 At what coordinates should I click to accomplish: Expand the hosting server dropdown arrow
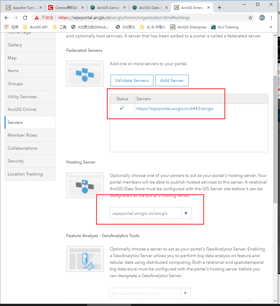[x=186, y=213]
